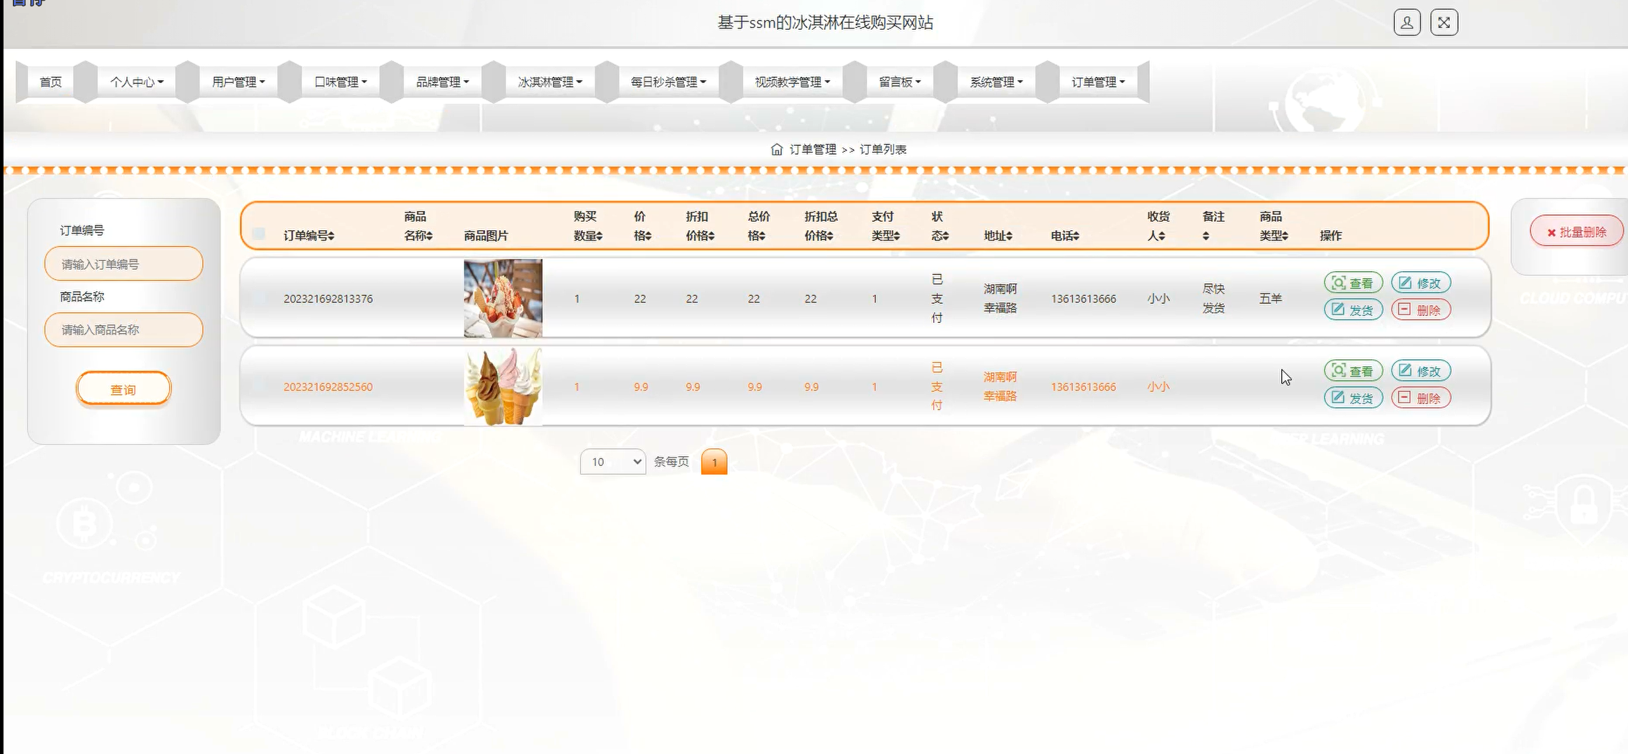Open the 首页 navigation item
The height and width of the screenshot is (754, 1628).
[51, 82]
